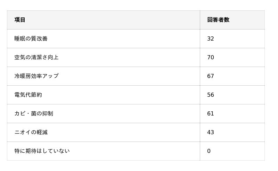The image size is (278, 171).
Task: Click the zero count cell
Action: [x=232, y=151]
